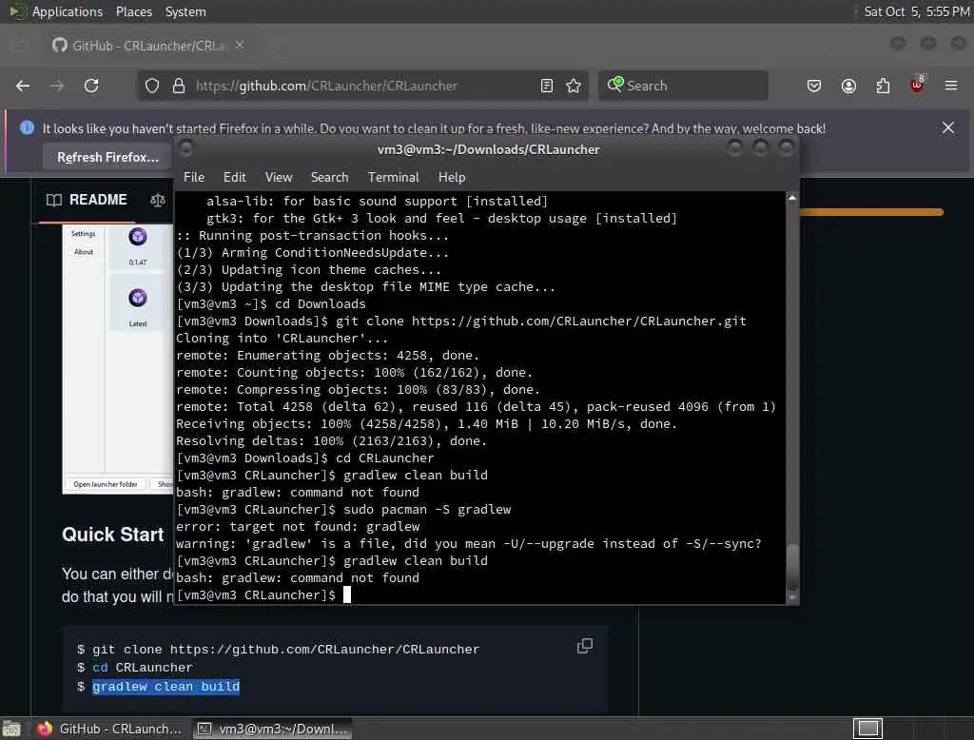Click the terminal title vm3@vm3:~/Downloads/CRLauncher
The image size is (974, 740).
[488, 149]
